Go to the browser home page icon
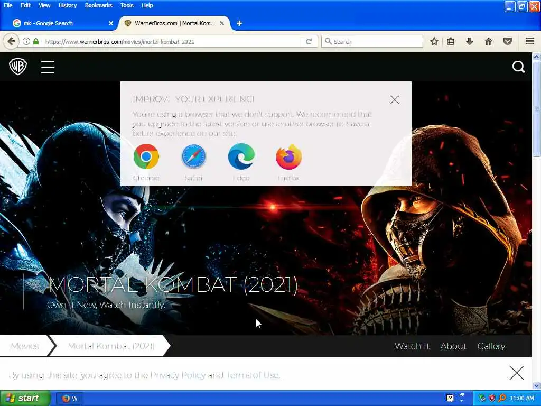 [489, 41]
